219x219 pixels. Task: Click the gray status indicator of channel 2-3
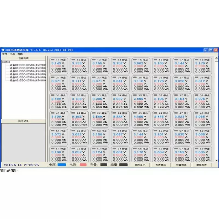coord(94,77)
